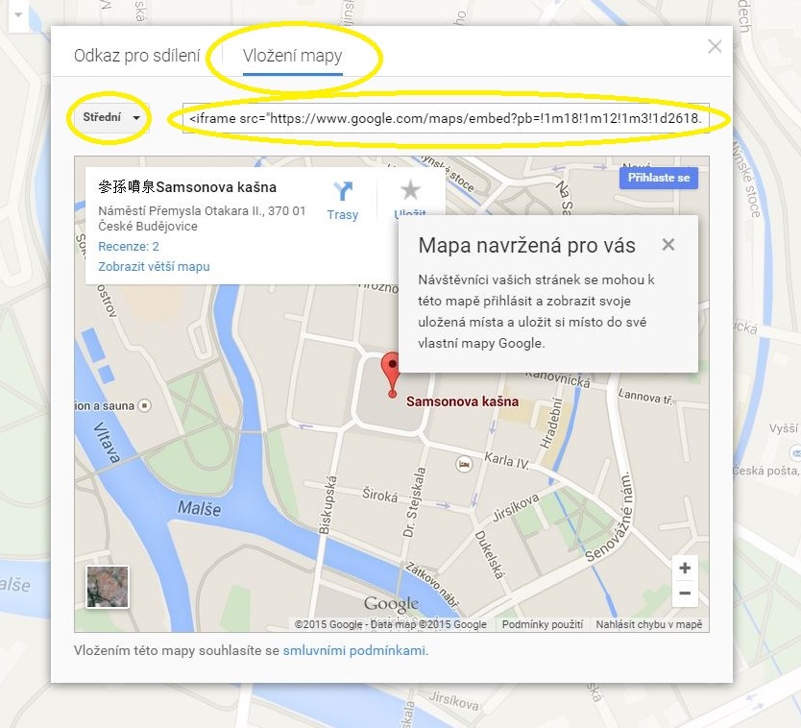Screen dimensions: 801x728
Task: Click the Biskupská street label
Action: (x=328, y=505)
